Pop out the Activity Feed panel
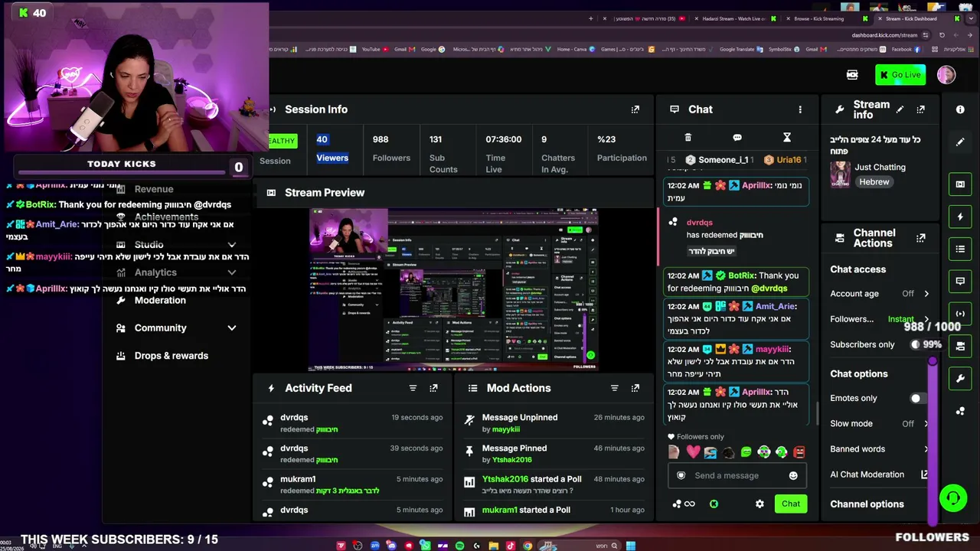 coord(433,388)
